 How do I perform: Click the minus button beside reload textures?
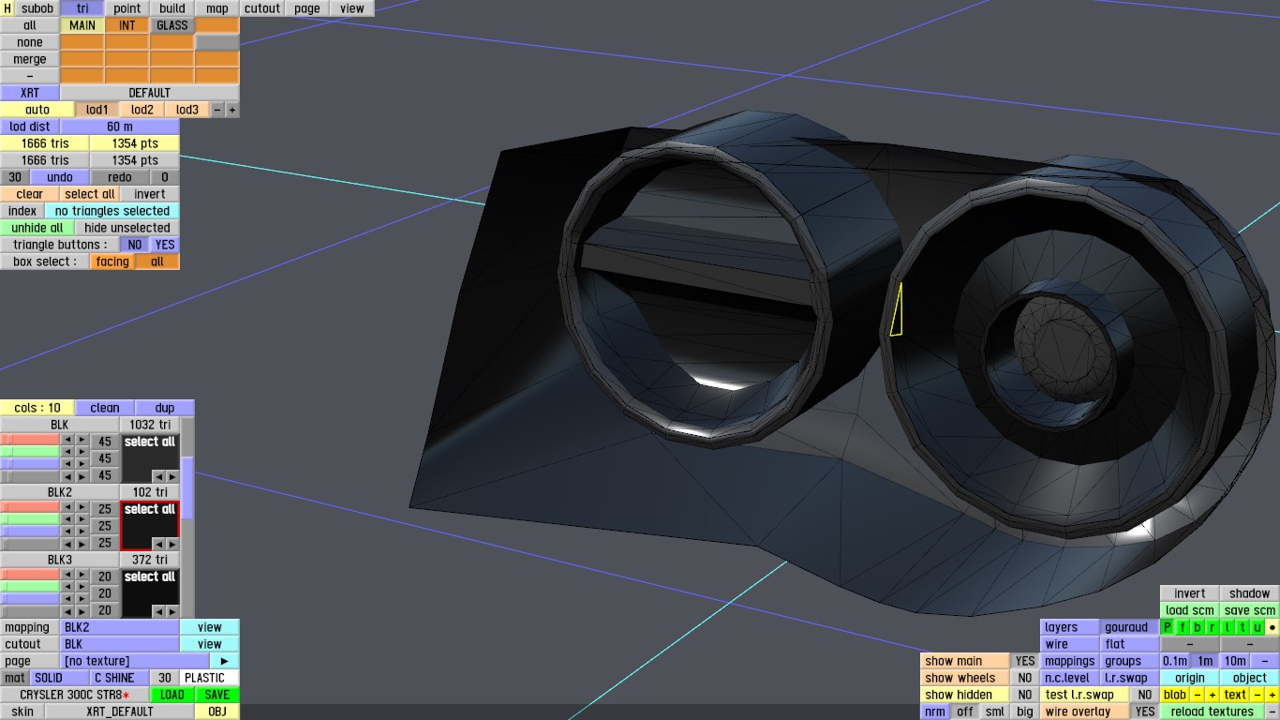click(x=1272, y=712)
